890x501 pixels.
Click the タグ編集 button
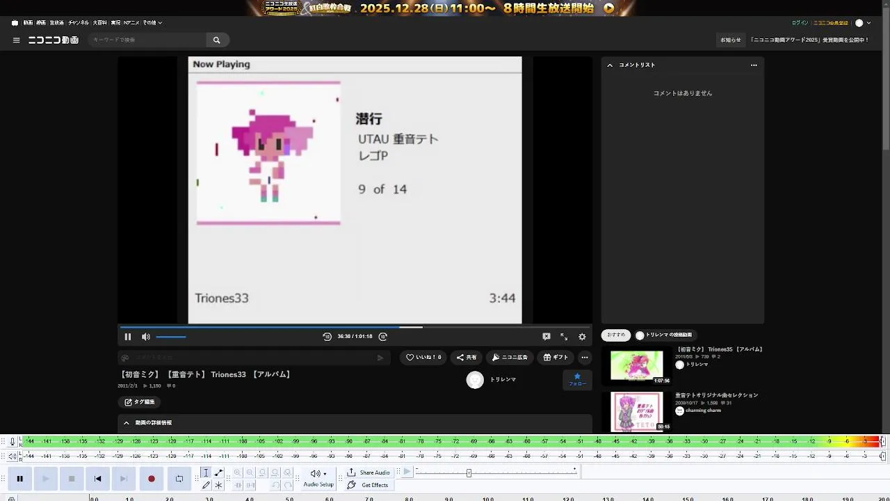coord(140,402)
